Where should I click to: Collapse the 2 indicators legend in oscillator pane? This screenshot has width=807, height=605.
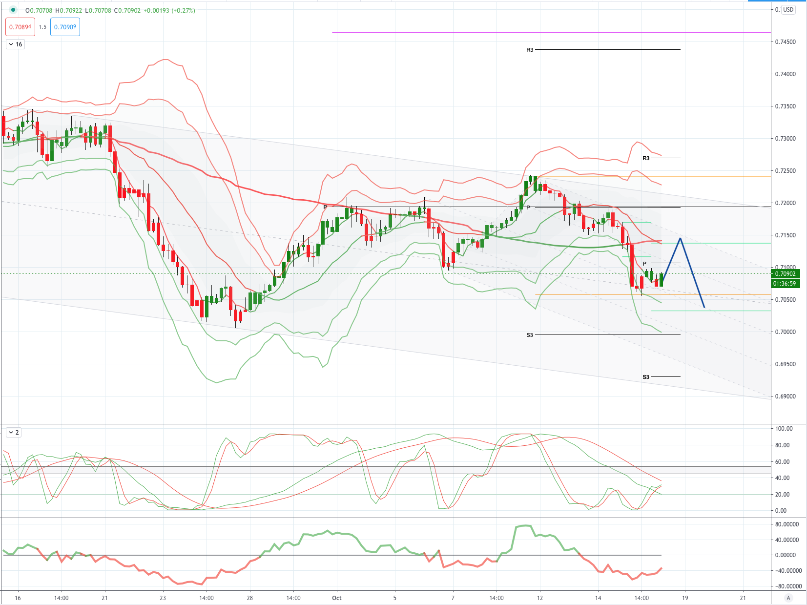pyautogui.click(x=13, y=433)
